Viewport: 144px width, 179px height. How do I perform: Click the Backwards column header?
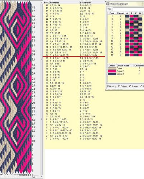click(85, 3)
